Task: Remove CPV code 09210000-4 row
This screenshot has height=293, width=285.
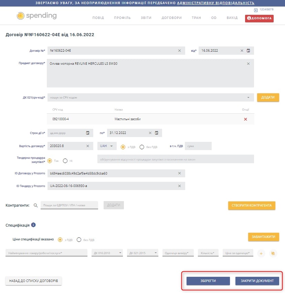Action: [245, 119]
